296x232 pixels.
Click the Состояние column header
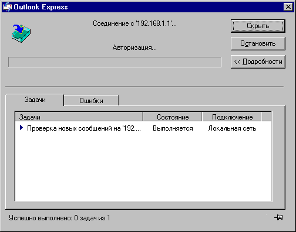coord(173,117)
